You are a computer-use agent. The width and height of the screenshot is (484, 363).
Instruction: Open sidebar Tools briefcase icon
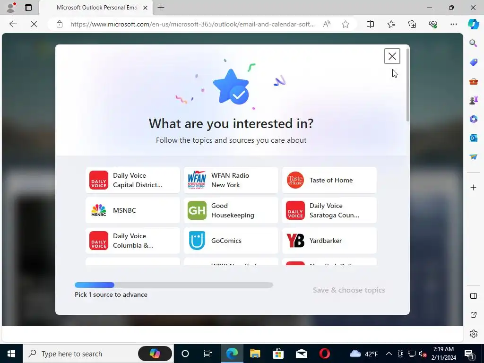point(473,81)
